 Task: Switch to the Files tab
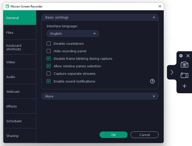pos(20,32)
